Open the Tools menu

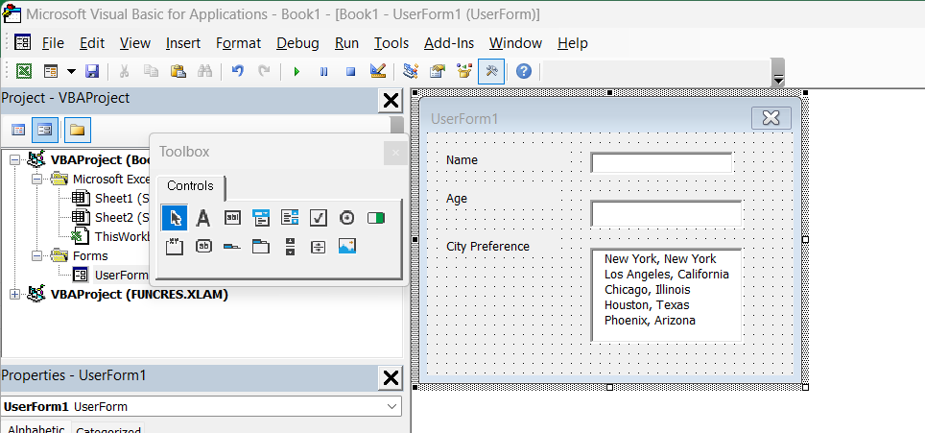(391, 43)
